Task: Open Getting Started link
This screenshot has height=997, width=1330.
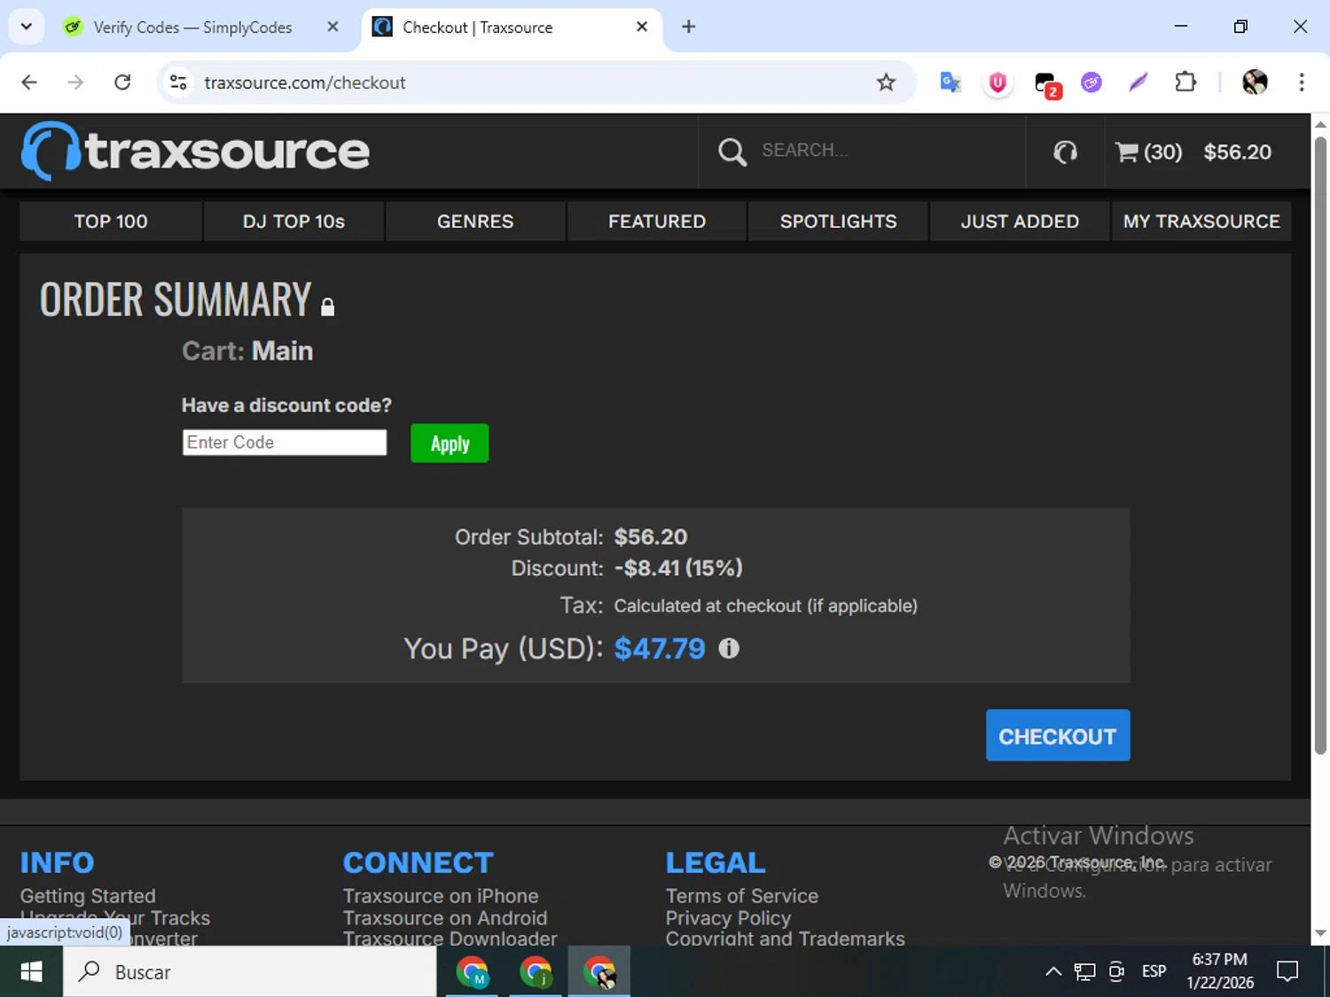Action: coord(88,896)
